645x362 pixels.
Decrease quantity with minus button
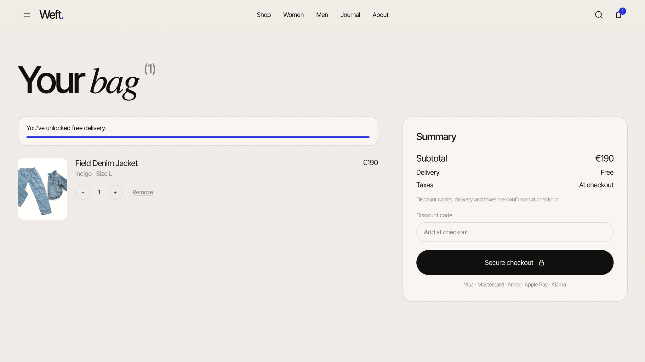pyautogui.click(x=83, y=192)
